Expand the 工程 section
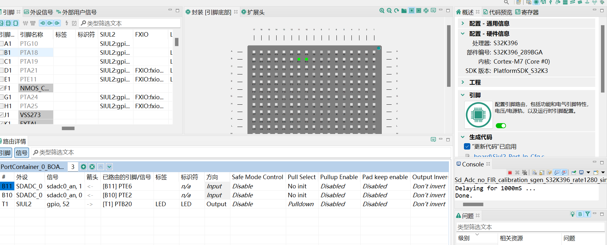Screen dimensions: 607x245 pyautogui.click(x=463, y=82)
